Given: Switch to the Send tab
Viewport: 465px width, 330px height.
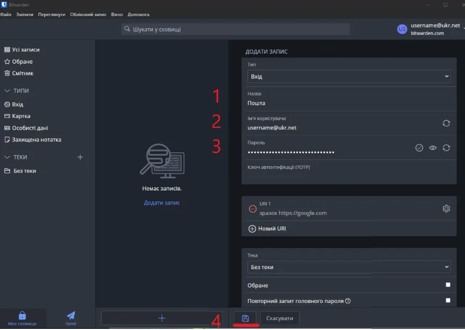Looking at the screenshot, I should point(71,318).
